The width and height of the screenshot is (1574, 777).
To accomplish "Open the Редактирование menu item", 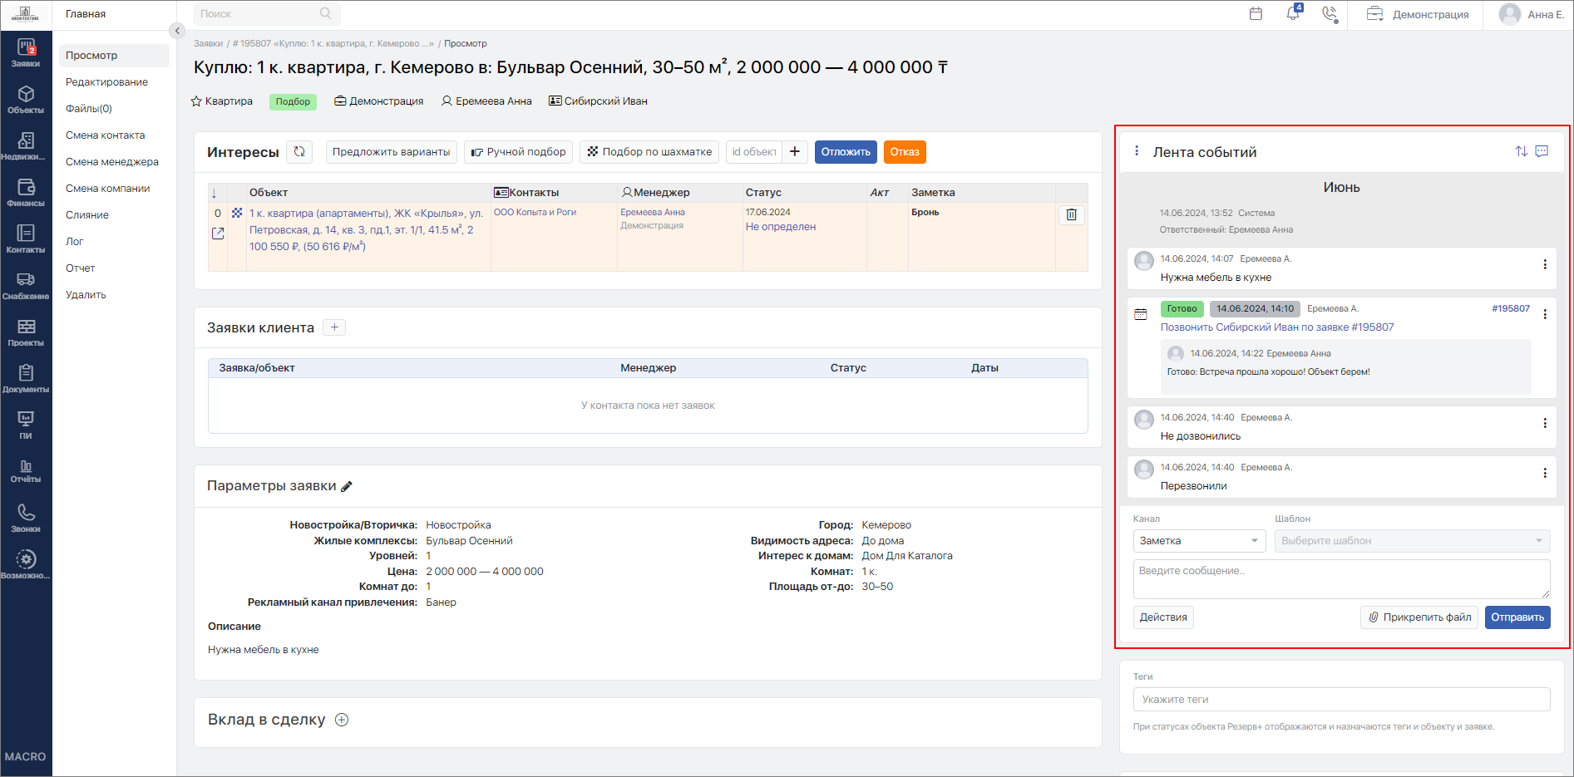I will point(107,82).
